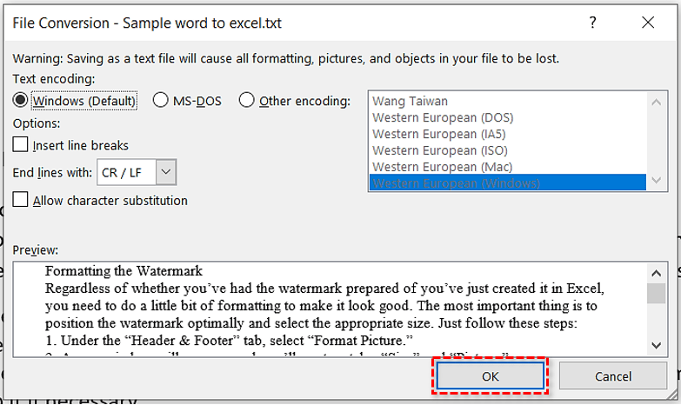Select Windows (Default) encoding radio button
The height and width of the screenshot is (405, 681).
coord(22,101)
